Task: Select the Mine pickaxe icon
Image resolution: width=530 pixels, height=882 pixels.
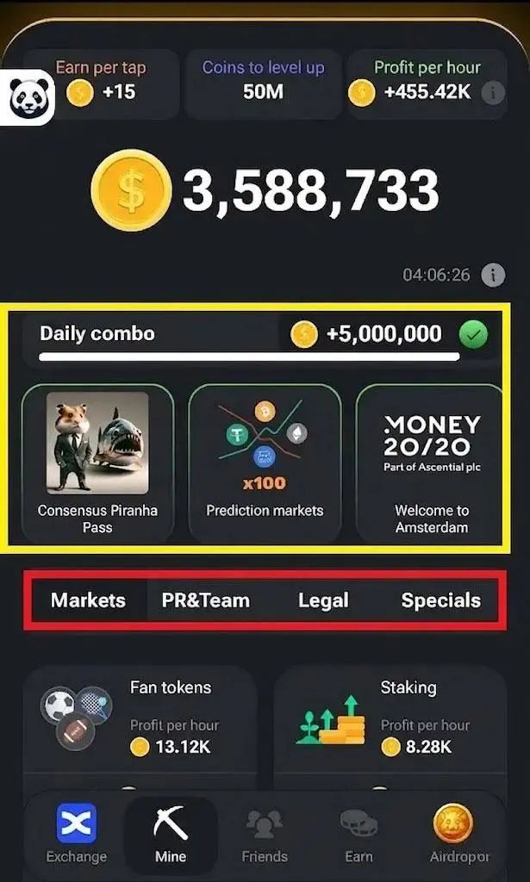Action: click(x=171, y=823)
